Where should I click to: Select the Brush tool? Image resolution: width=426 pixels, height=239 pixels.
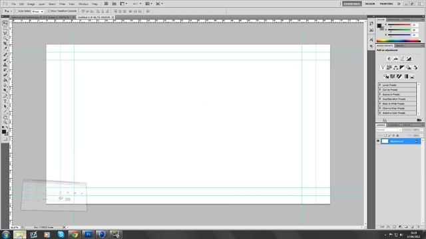point(5,60)
